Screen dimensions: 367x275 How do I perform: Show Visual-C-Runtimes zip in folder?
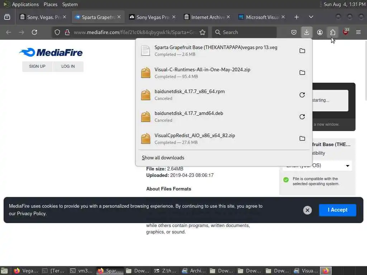point(302,73)
